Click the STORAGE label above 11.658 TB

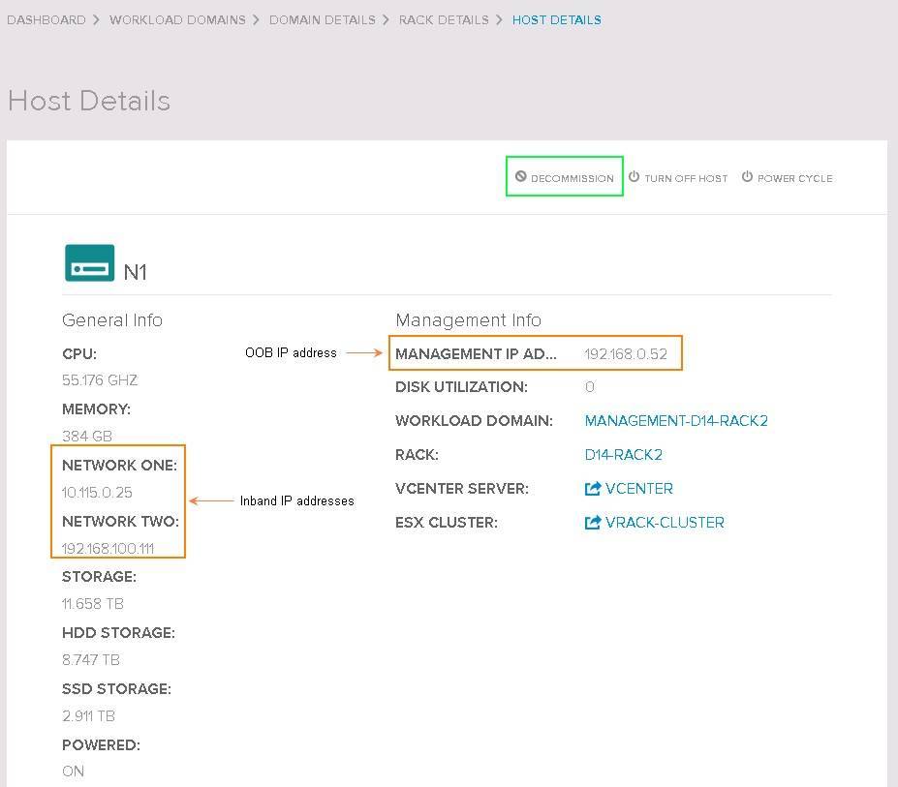(99, 576)
